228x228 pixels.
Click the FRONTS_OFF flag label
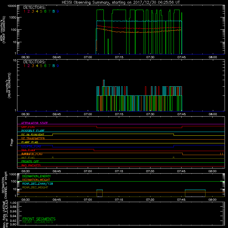(x=30, y=161)
